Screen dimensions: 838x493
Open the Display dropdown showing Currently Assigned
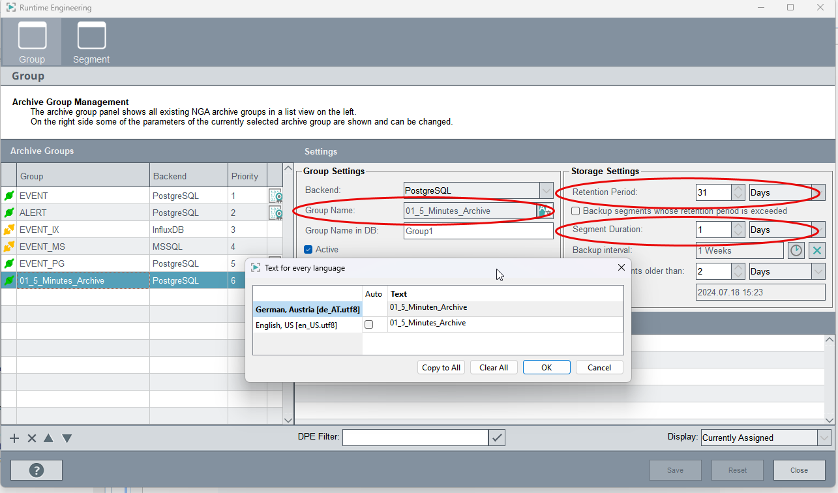click(x=824, y=438)
